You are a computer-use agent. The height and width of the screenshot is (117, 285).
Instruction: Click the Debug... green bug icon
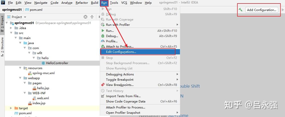(103, 36)
